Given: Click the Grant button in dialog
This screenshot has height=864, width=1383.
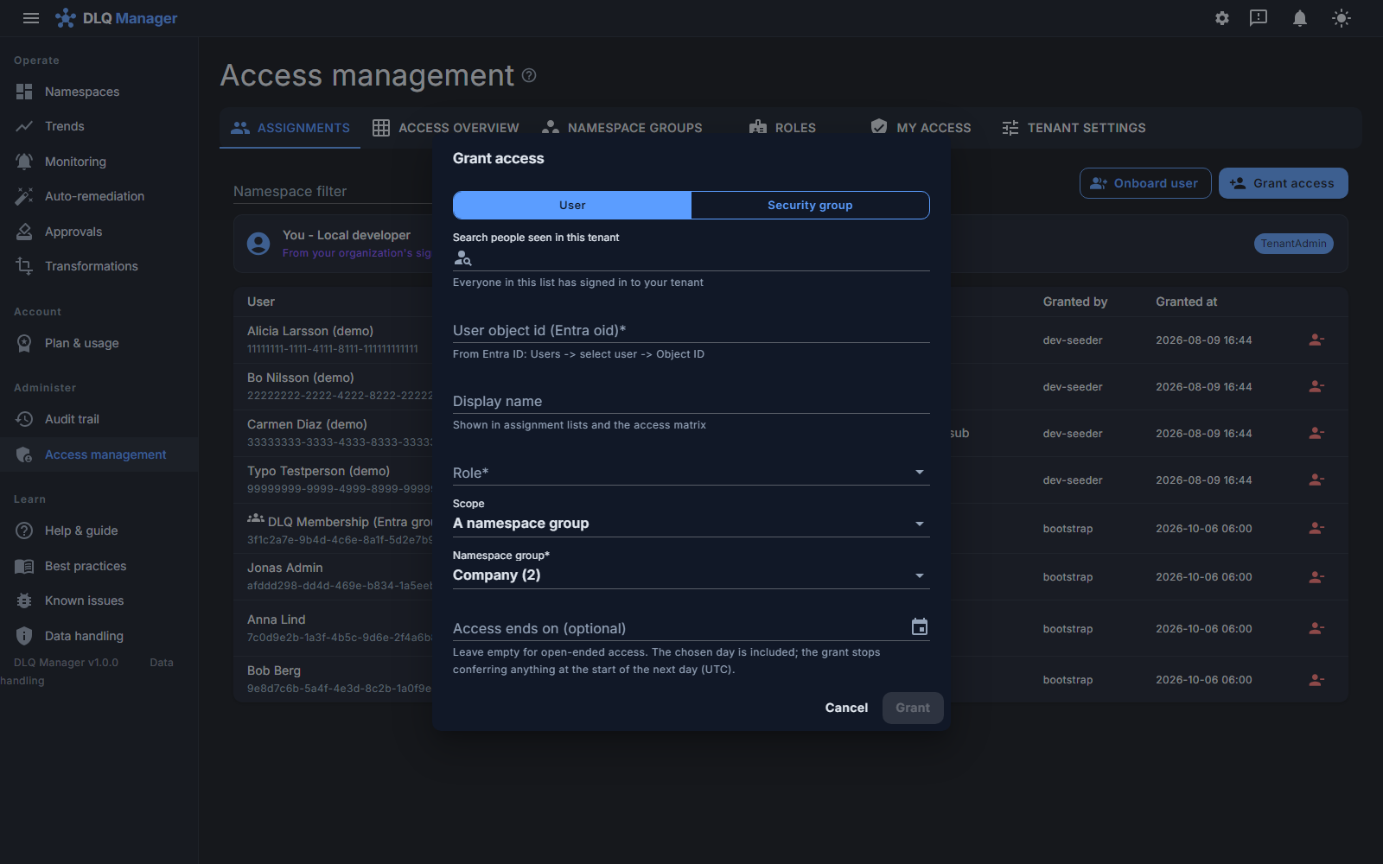Looking at the screenshot, I should point(913,708).
